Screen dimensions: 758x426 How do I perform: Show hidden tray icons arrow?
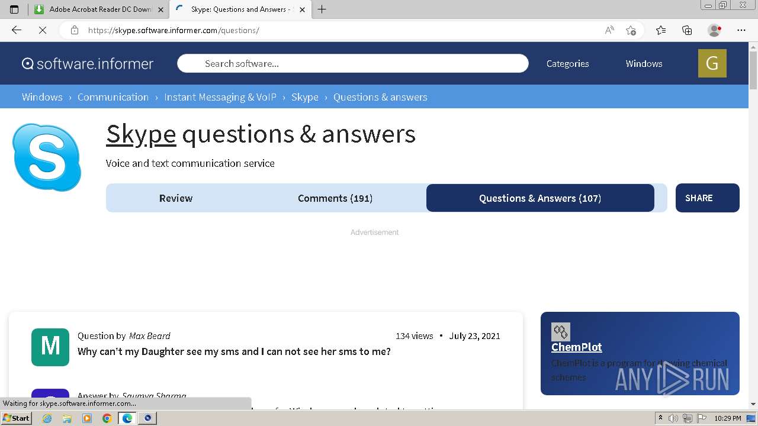tap(660, 418)
